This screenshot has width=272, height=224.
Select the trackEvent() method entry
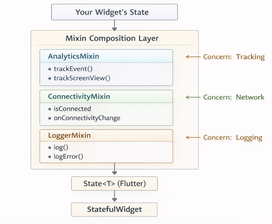(73, 69)
